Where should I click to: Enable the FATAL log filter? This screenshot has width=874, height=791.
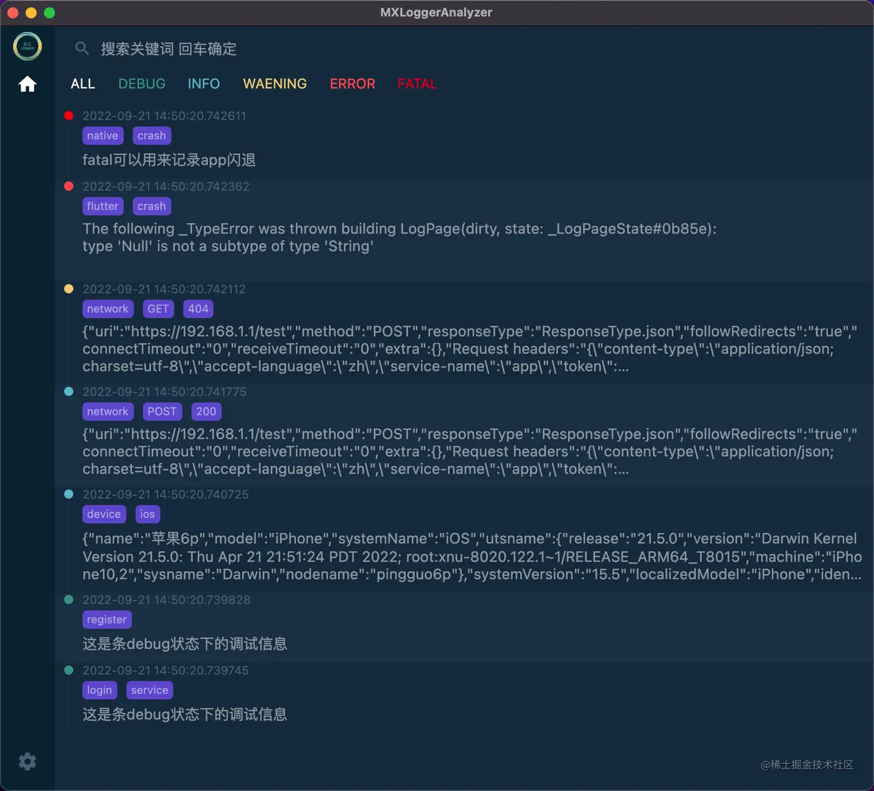click(x=417, y=84)
